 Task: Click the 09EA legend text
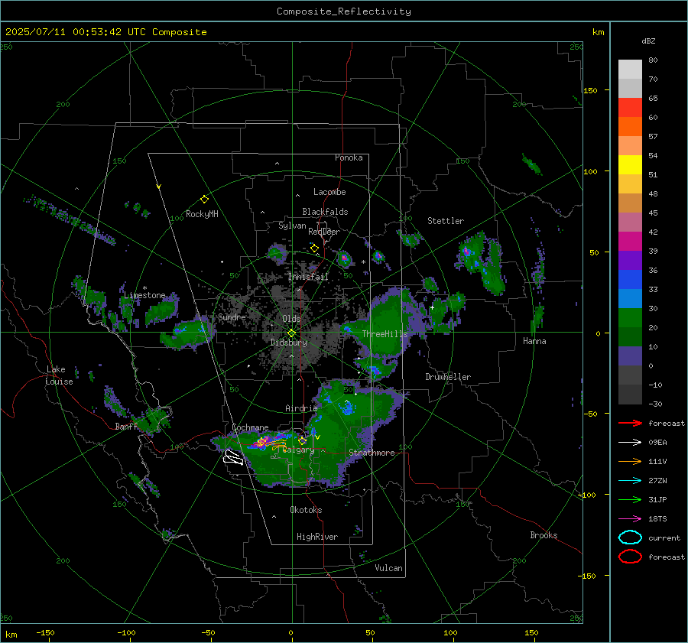pos(657,443)
